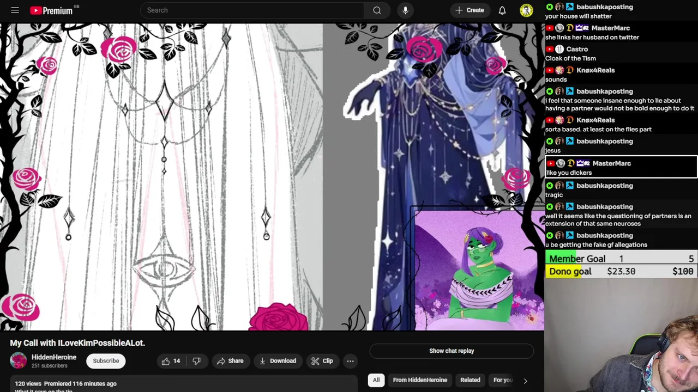This screenshot has height=392, width=698.
Task: Click the green character avatar overlay
Action: (479, 270)
